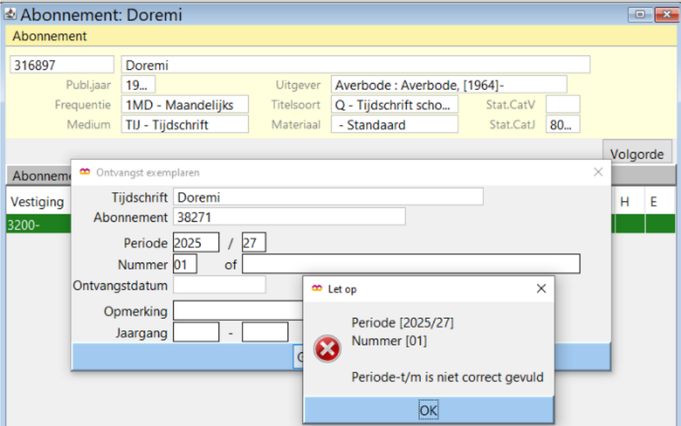The height and width of the screenshot is (426, 681).
Task: Click the Abonnement number field 38271
Action: pyautogui.click(x=289, y=217)
